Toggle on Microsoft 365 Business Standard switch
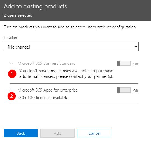The width and height of the screenshot is (151, 149). tap(124, 63)
